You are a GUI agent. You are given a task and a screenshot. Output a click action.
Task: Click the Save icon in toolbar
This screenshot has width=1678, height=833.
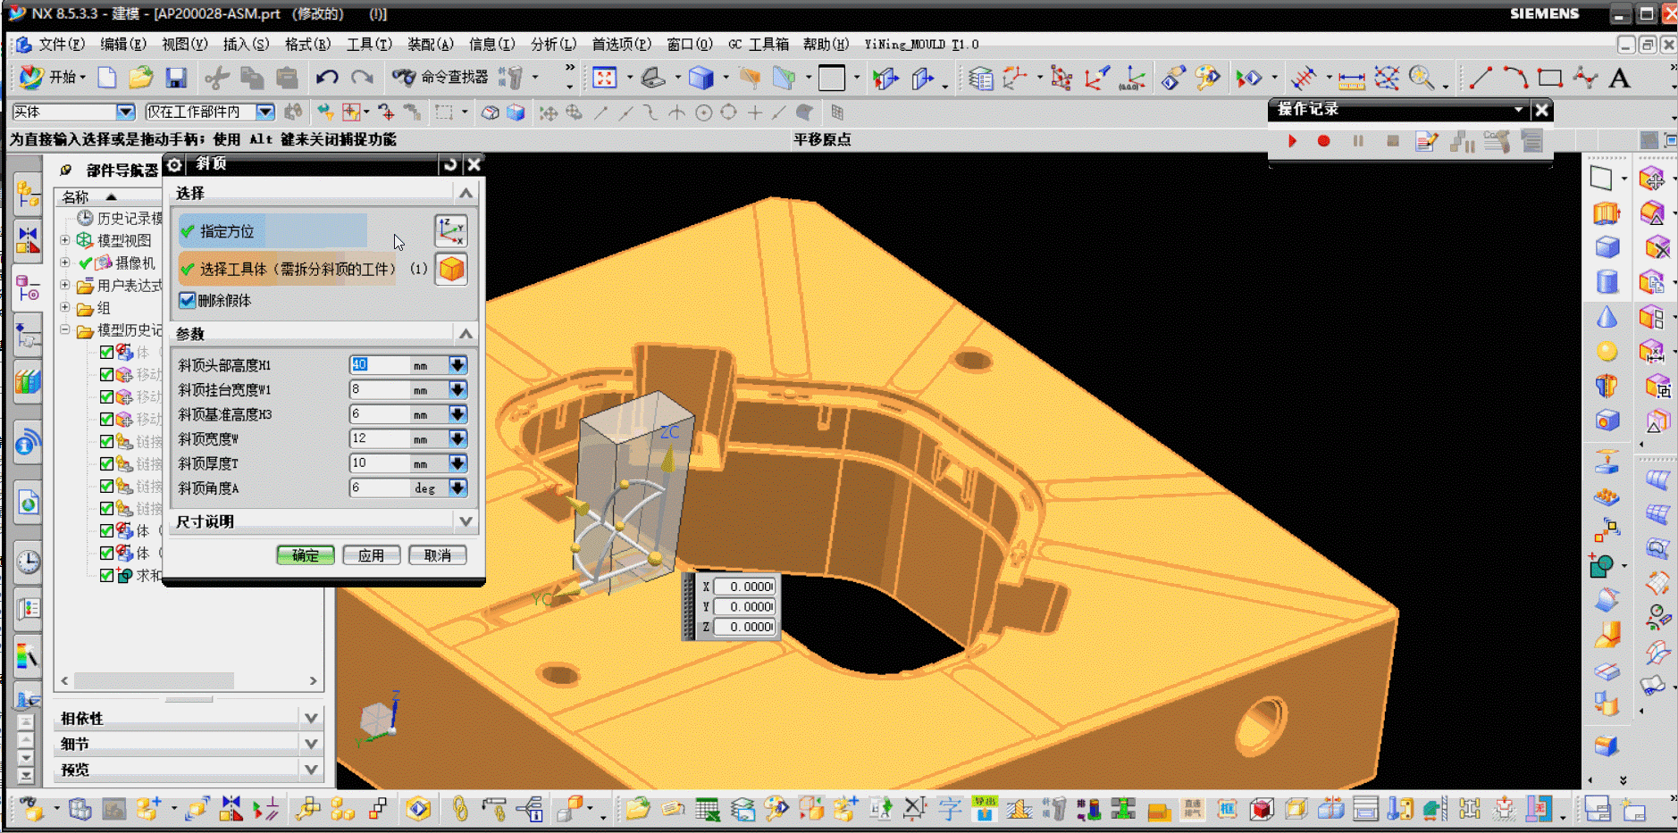(x=176, y=79)
